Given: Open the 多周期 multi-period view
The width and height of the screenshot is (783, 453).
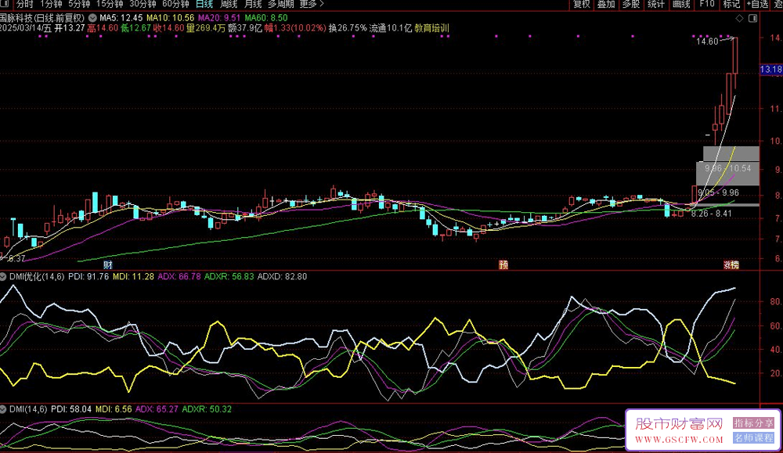Looking at the screenshot, I should pos(280,5).
